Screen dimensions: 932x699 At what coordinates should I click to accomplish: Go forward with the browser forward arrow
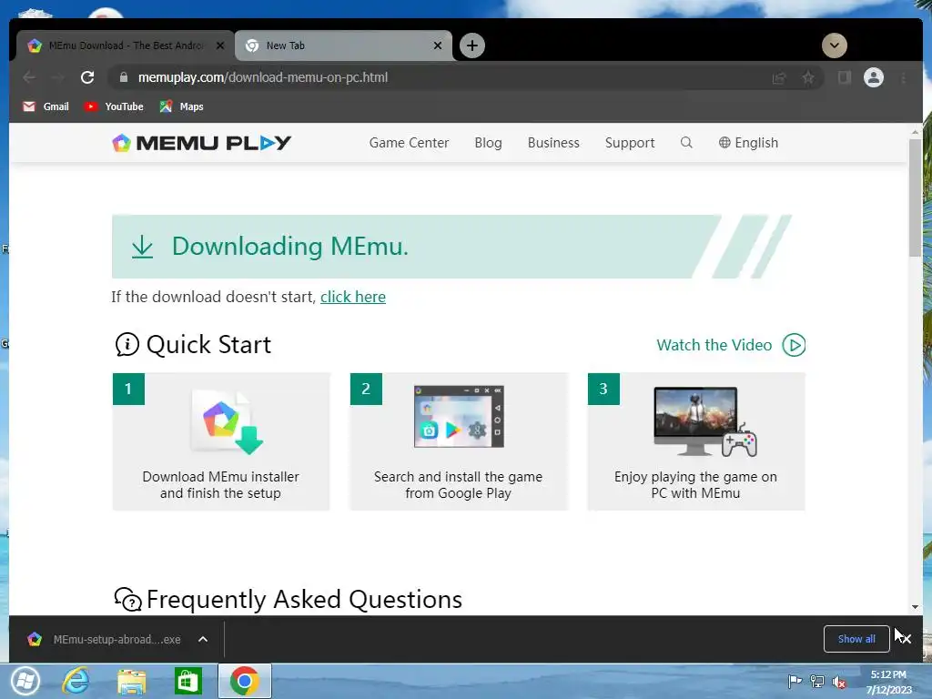click(57, 77)
